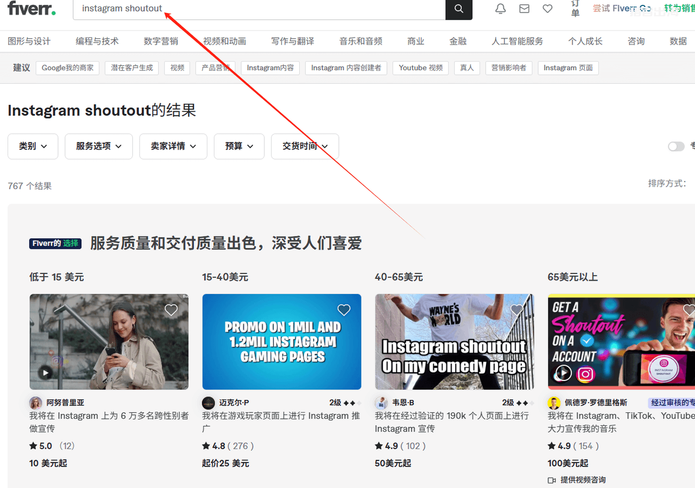The height and width of the screenshot is (488, 695).
Task: Open gig title 在游戏玩家页面上进行 Instagram 推广
Action: point(282,422)
